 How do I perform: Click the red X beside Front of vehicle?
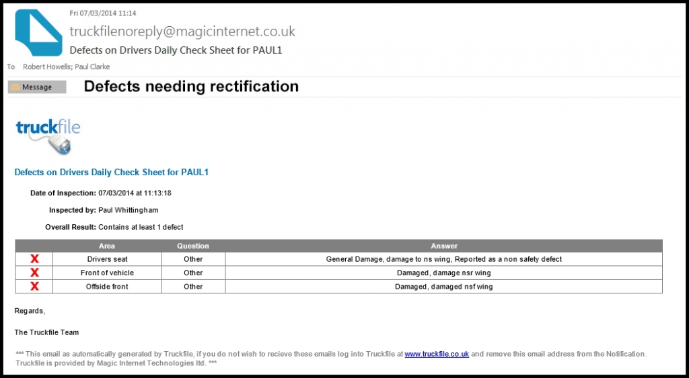click(34, 273)
